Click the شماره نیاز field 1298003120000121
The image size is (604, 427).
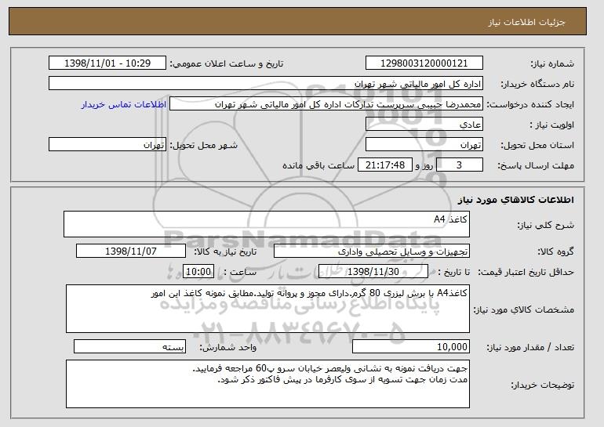coord(424,63)
